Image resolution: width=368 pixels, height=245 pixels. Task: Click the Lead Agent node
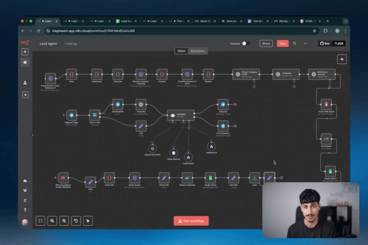(181, 115)
